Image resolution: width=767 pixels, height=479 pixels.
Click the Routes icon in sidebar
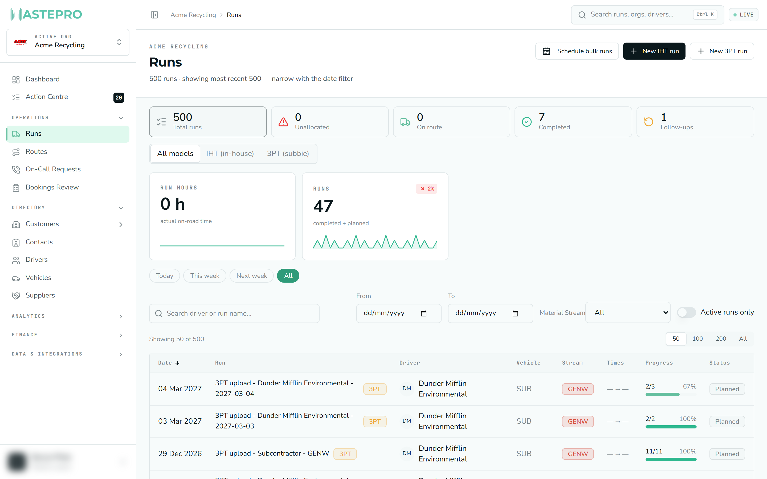(x=16, y=152)
